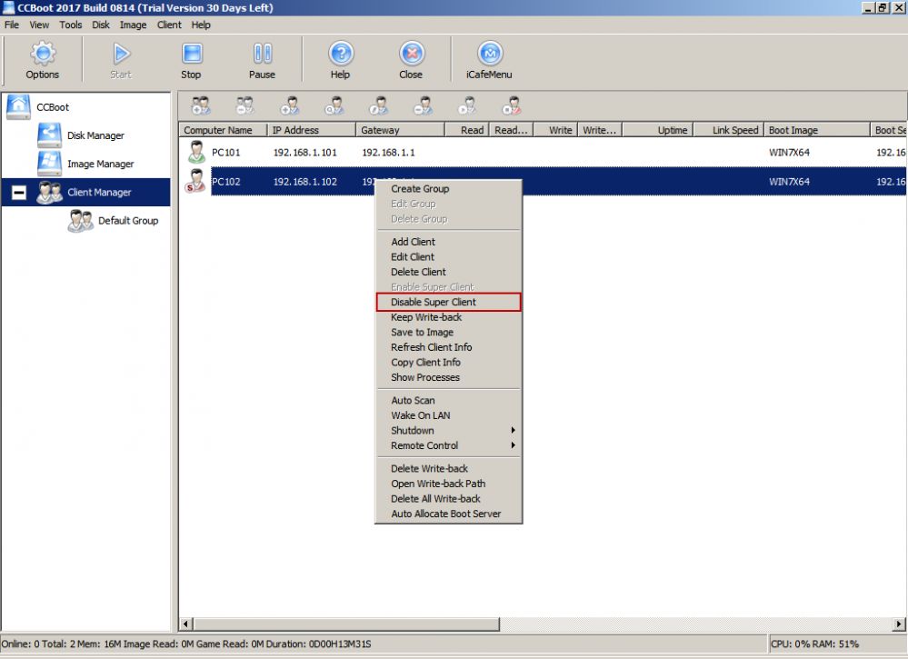Click the Client Manager users icon
Screen dimensions: 908x659
(49, 192)
